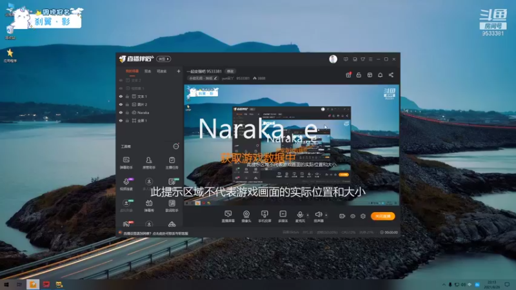The image size is (516, 290).
Task: Switch orientation mode with the button beside the logo
Action: 164,59
